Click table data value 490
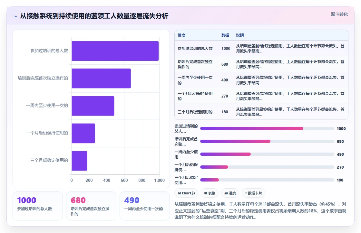The height and width of the screenshot is (233, 361). [x=225, y=80]
